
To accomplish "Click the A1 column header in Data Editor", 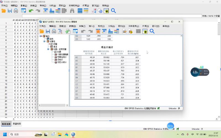I will pyautogui.click(x=14, y=20).
